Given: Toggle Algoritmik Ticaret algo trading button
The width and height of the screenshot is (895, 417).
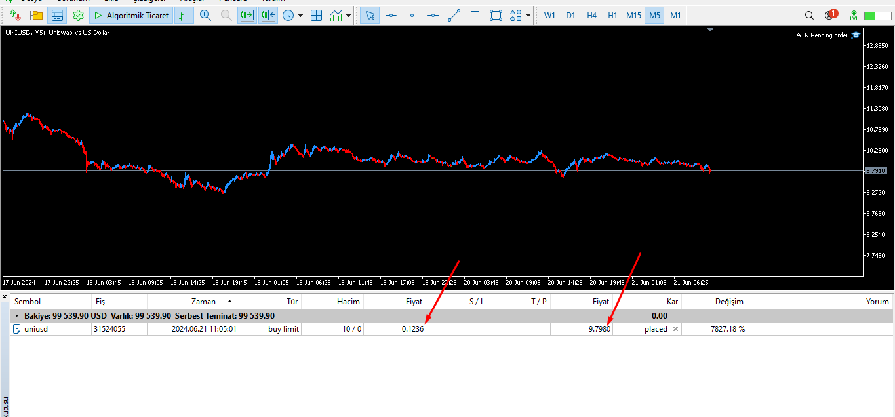Looking at the screenshot, I should pos(132,15).
